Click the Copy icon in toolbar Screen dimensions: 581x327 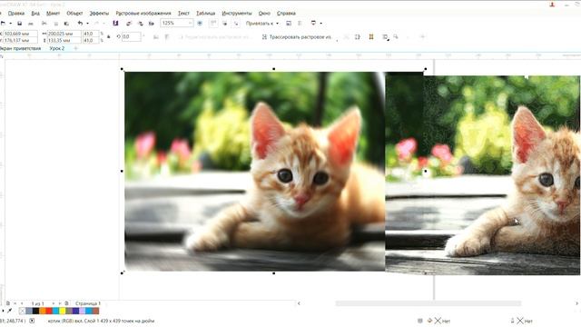56,24
